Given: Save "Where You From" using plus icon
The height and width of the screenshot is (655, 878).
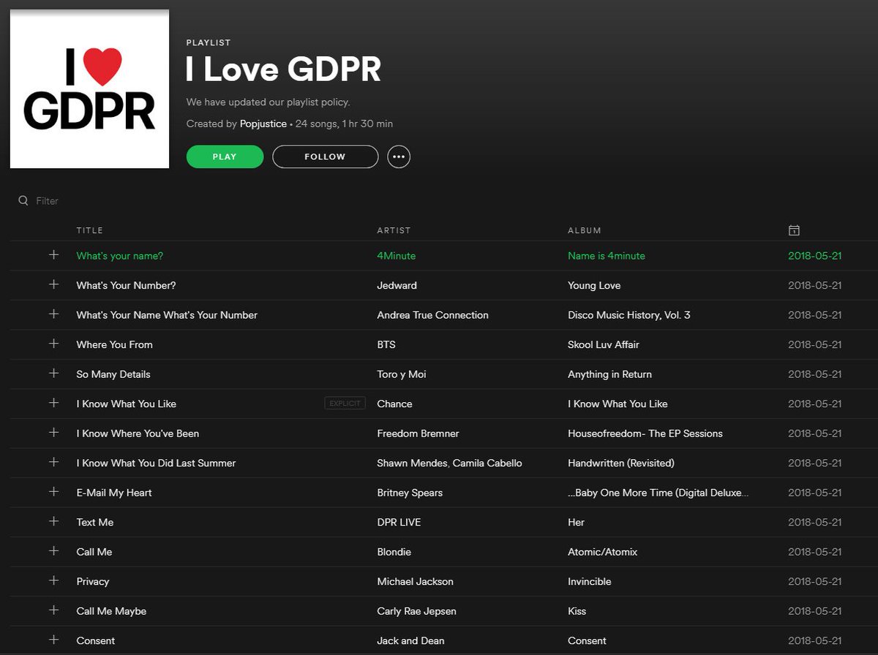Looking at the screenshot, I should [53, 344].
